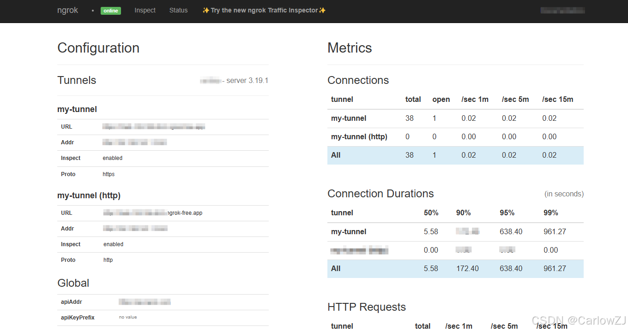This screenshot has width=628, height=331.
Task: Click the ngrok brand logo text
Action: click(67, 10)
